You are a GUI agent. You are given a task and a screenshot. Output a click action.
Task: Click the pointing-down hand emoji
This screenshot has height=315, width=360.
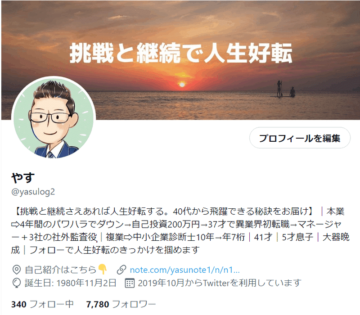[x=102, y=269]
